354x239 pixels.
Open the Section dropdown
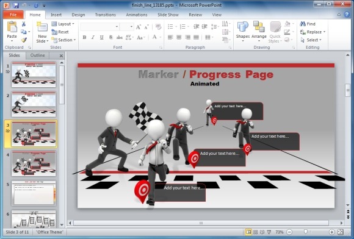click(x=63, y=40)
